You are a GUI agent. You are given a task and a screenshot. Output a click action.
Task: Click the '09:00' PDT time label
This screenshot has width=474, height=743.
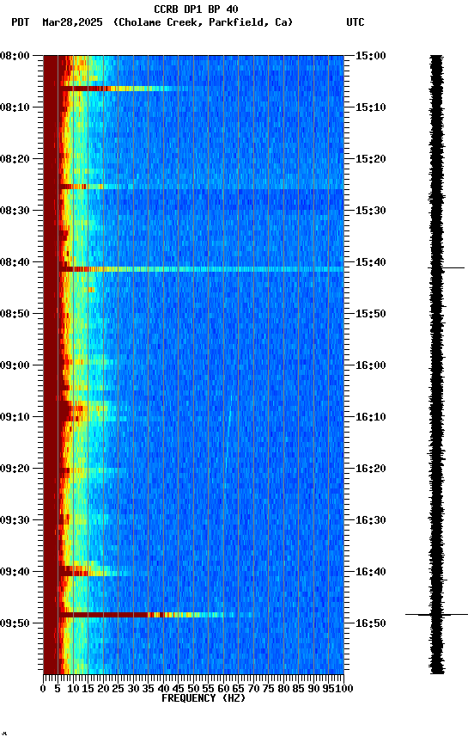coord(15,365)
